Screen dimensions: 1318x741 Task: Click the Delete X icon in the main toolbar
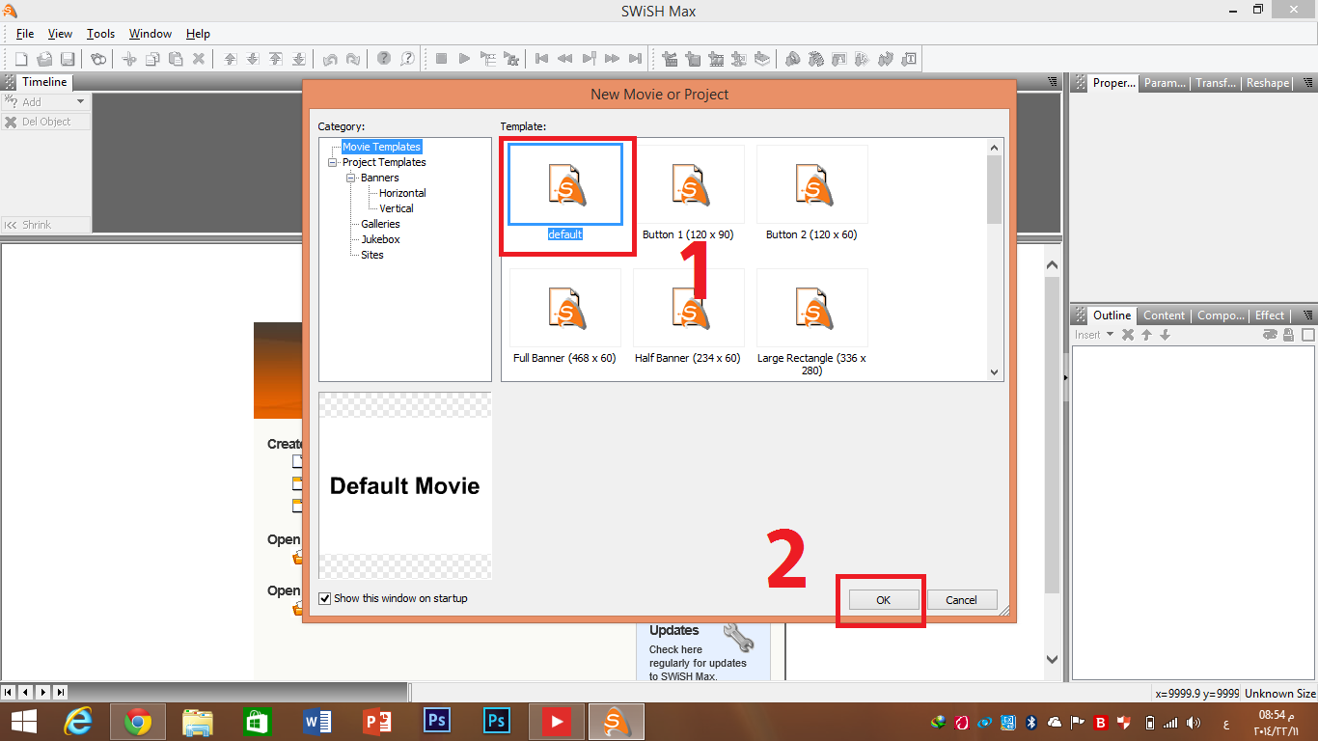(199, 59)
